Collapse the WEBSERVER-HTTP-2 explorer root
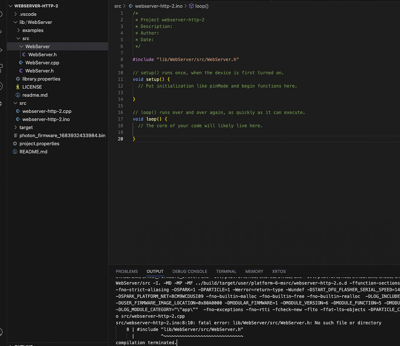 pyautogui.click(x=10, y=6)
